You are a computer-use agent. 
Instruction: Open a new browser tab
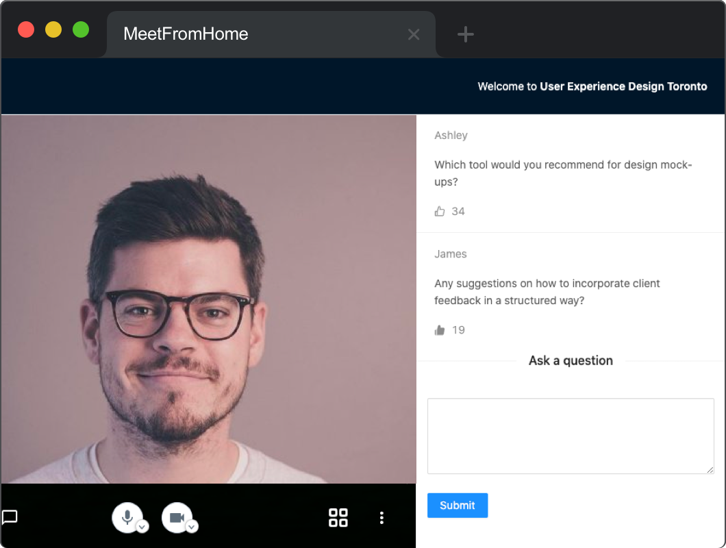(x=465, y=34)
